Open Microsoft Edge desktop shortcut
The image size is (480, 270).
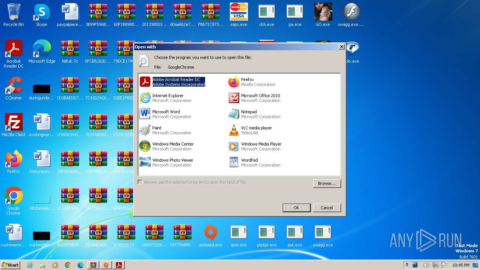(42, 52)
